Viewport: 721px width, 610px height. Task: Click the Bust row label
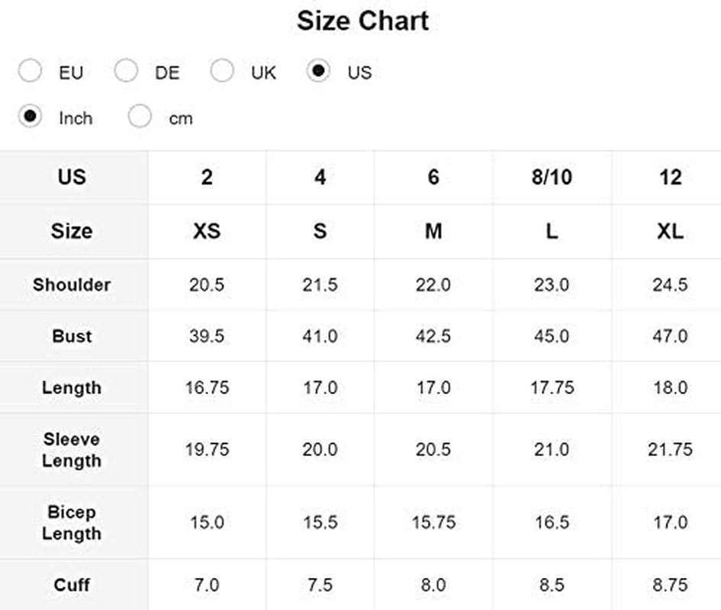pyautogui.click(x=72, y=336)
